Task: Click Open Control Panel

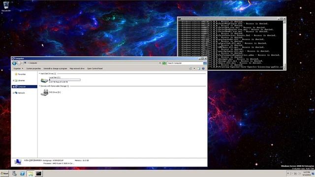Action: (95, 69)
